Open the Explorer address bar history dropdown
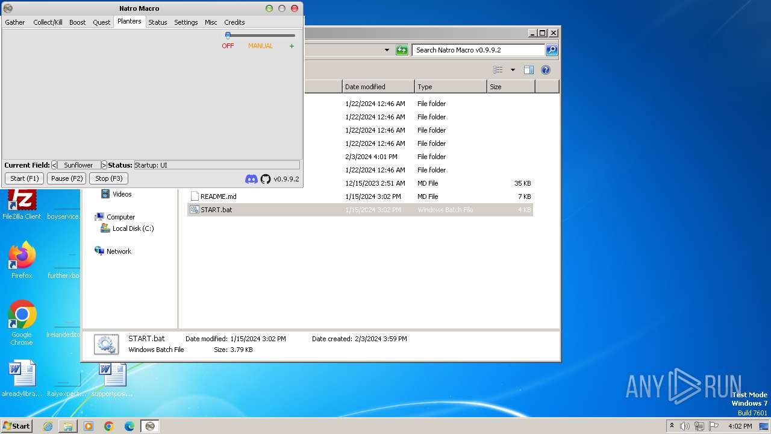The height and width of the screenshot is (434, 771). 387,50
